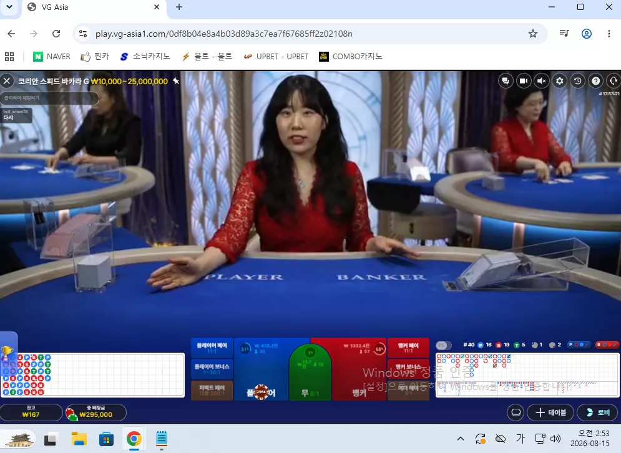Screen dimensions: 621x453
Task: Add a table with + 테이블 button
Action: point(550,412)
